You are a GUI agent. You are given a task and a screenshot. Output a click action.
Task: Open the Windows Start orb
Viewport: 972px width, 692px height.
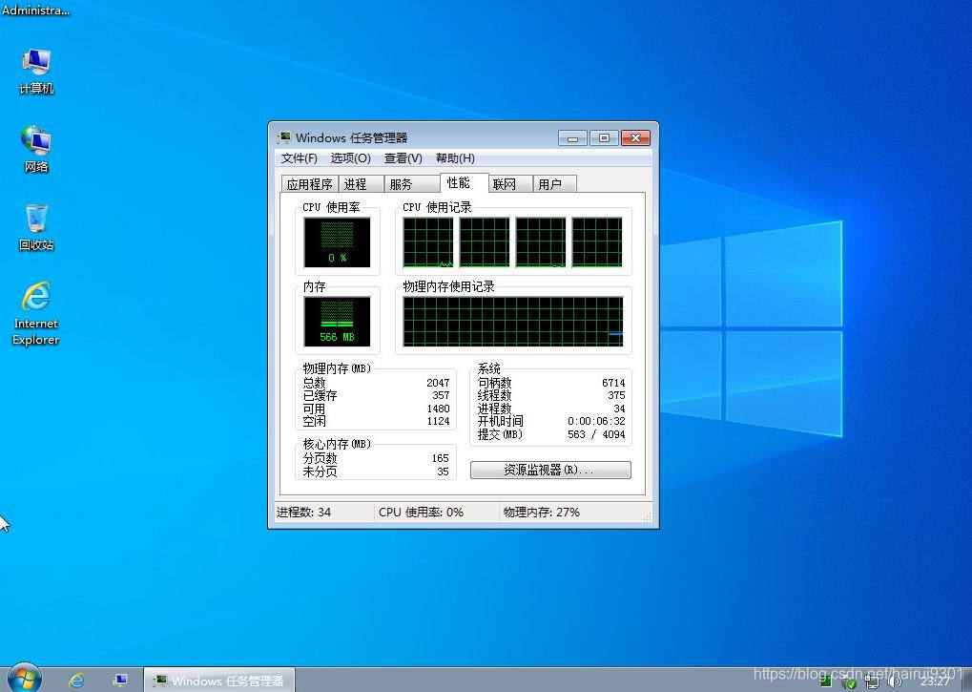pyautogui.click(x=25, y=679)
